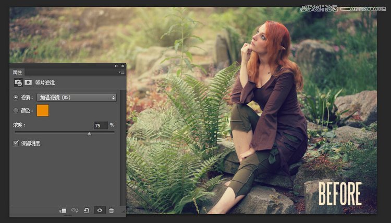The height and width of the screenshot is (223, 391).
Task: Click the orange filter color swatch
Action: pos(43,110)
